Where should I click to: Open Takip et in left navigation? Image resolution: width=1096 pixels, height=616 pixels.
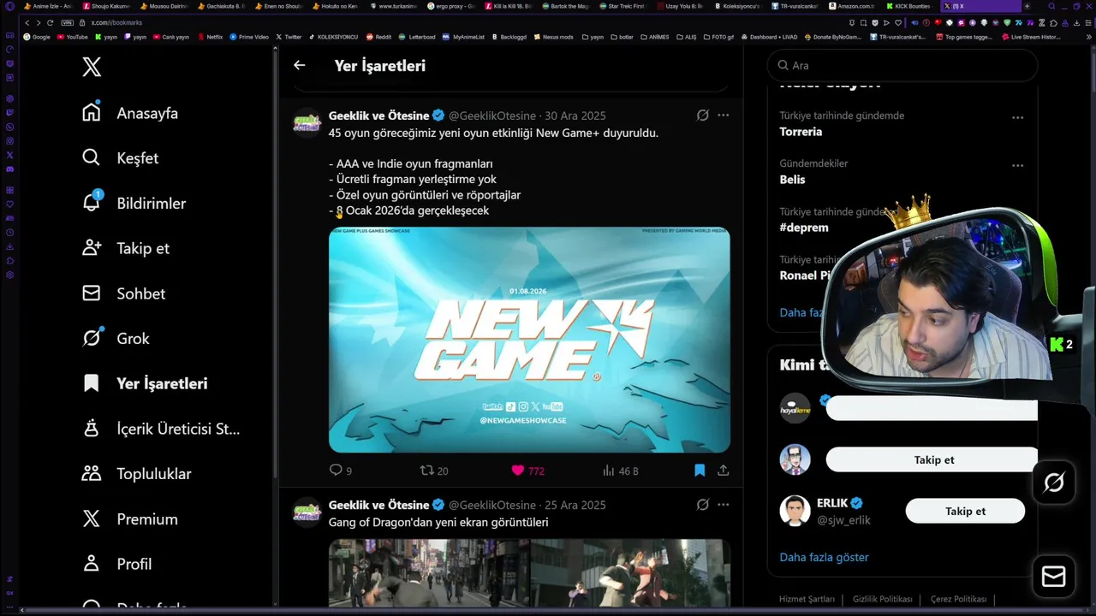(x=126, y=248)
